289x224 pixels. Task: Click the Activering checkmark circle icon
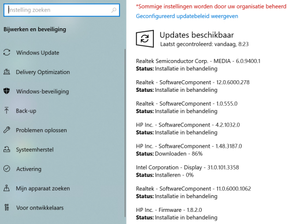click(x=7, y=169)
